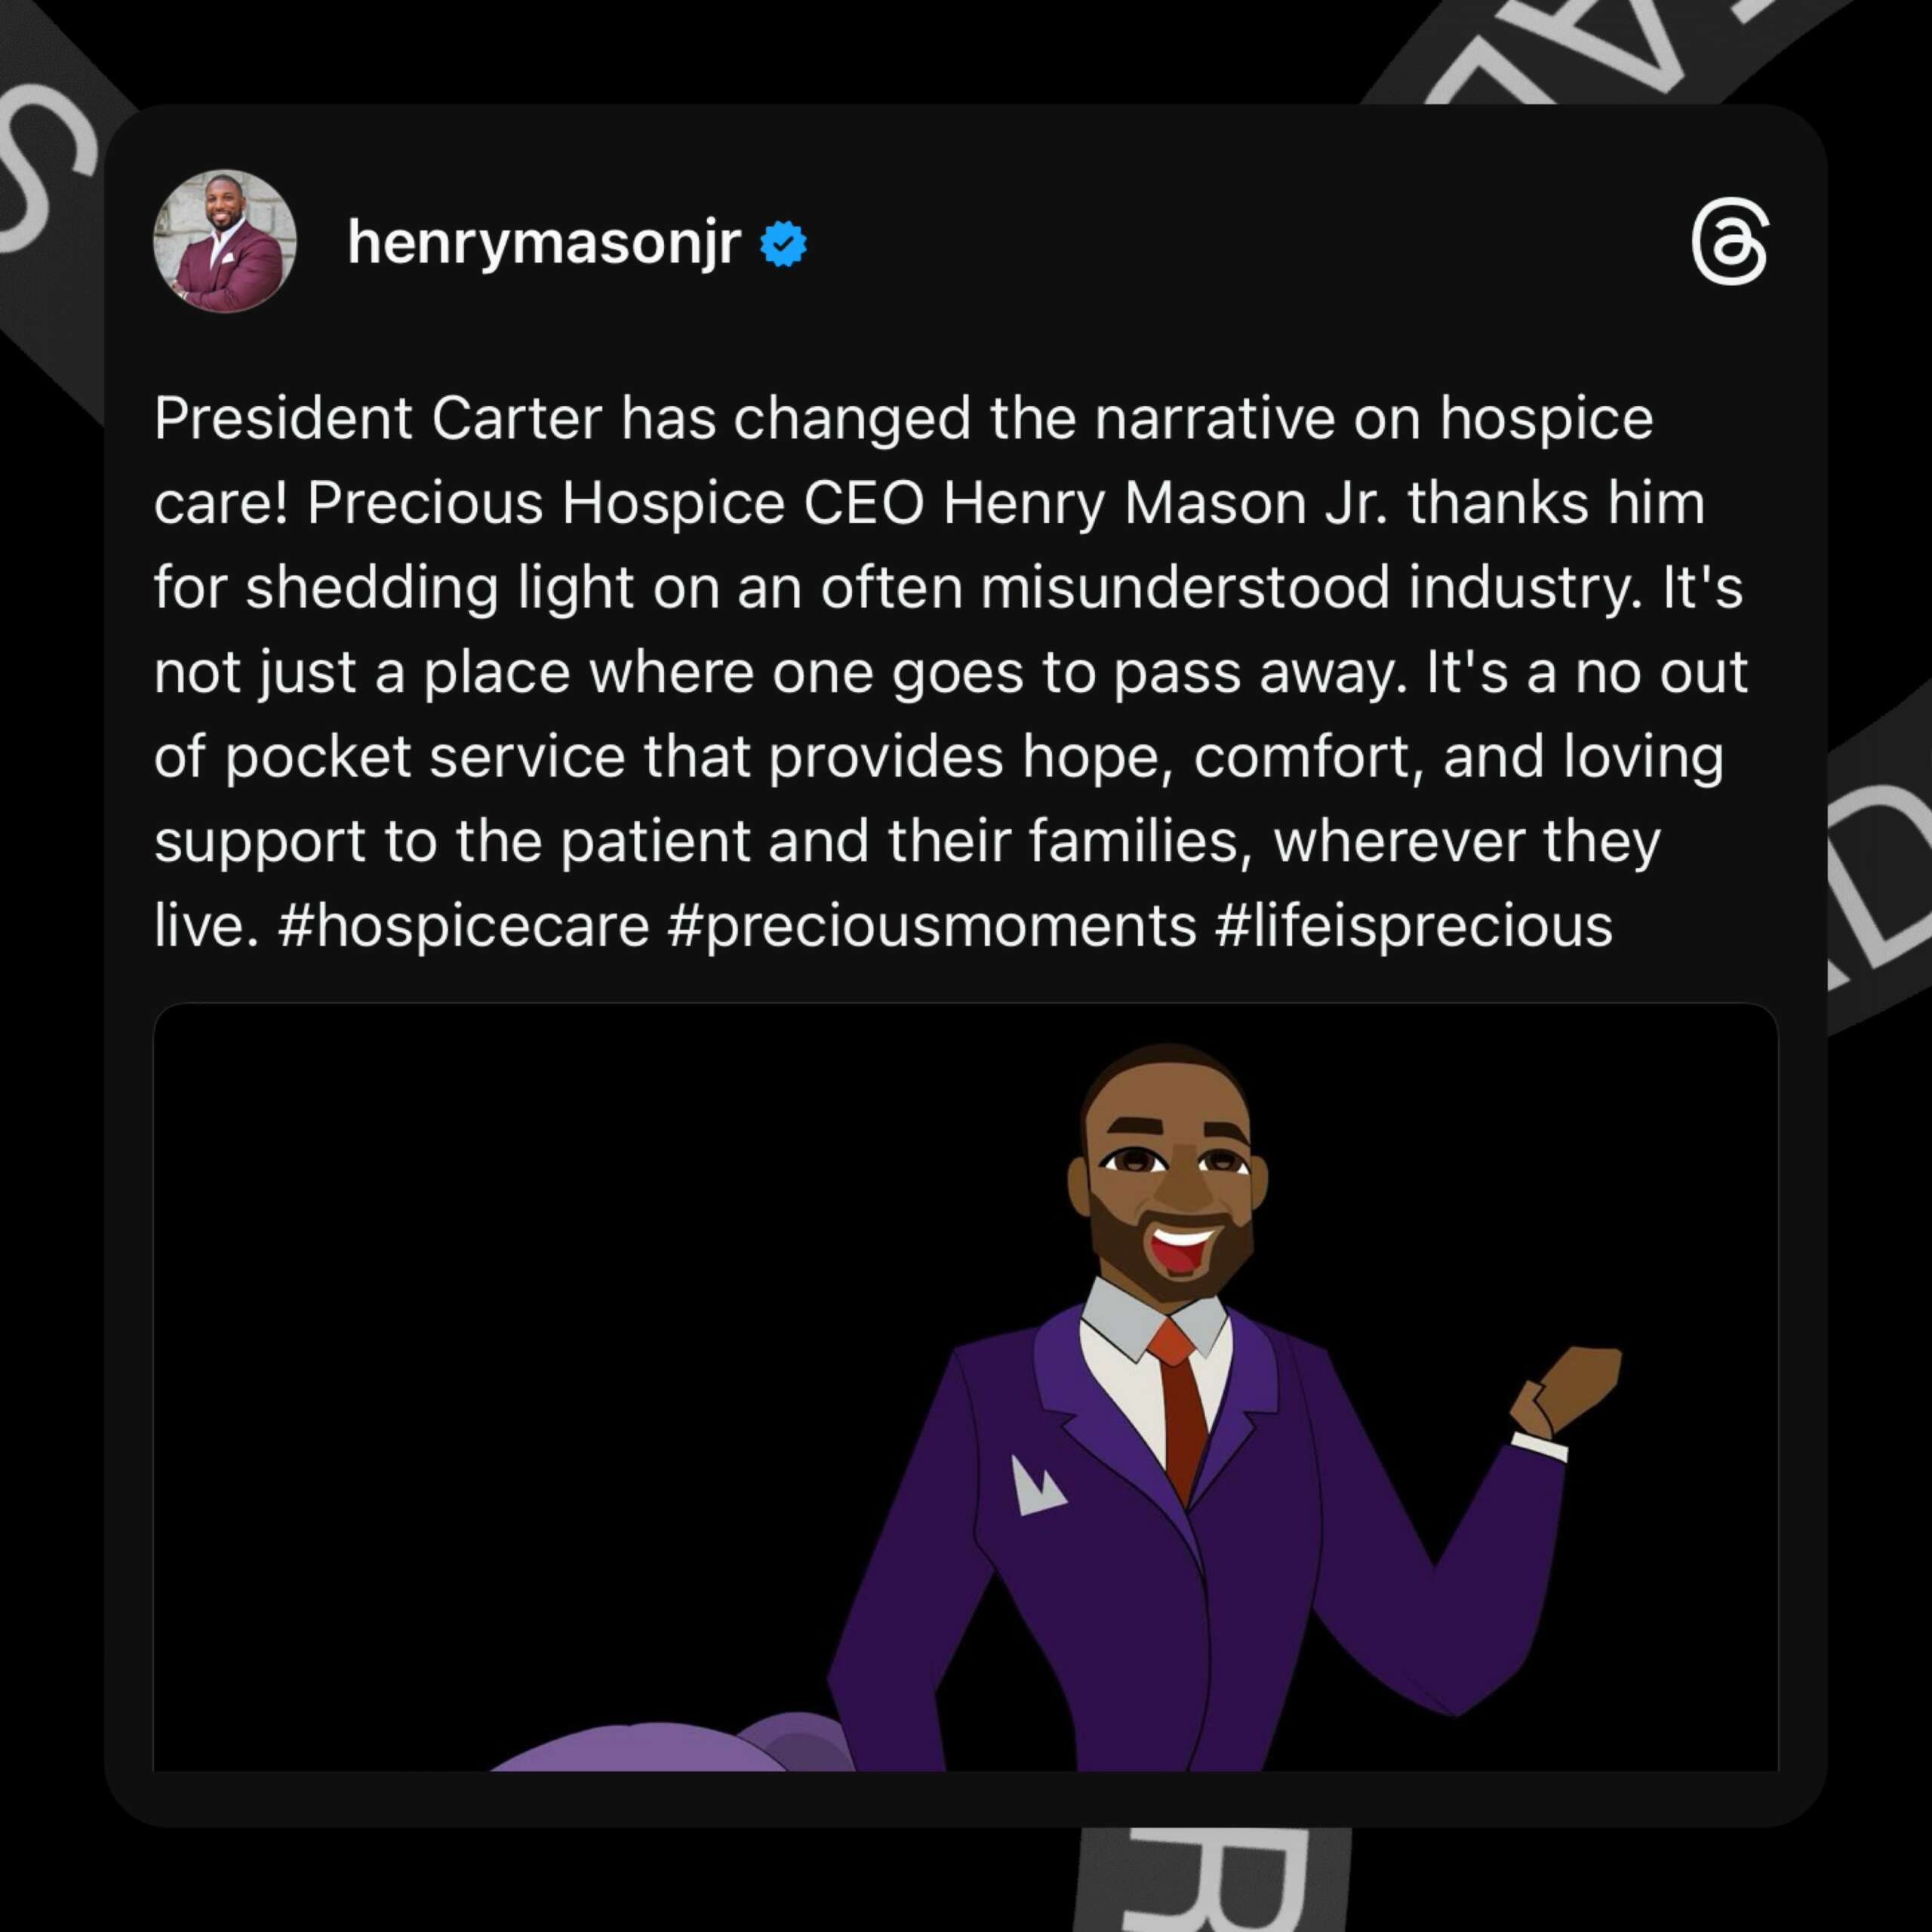The width and height of the screenshot is (1932, 1932).
Task: Click the white pocket square on suit
Action: tap(1037, 1485)
